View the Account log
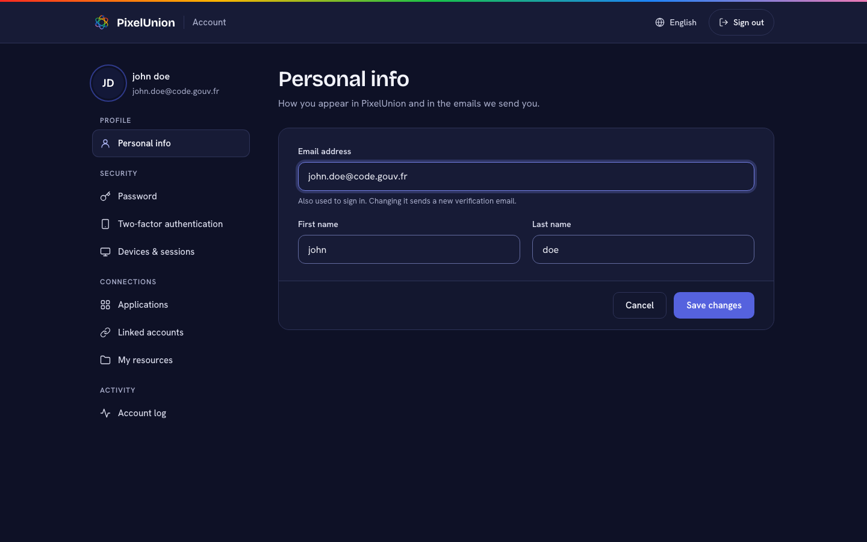 click(x=171, y=413)
